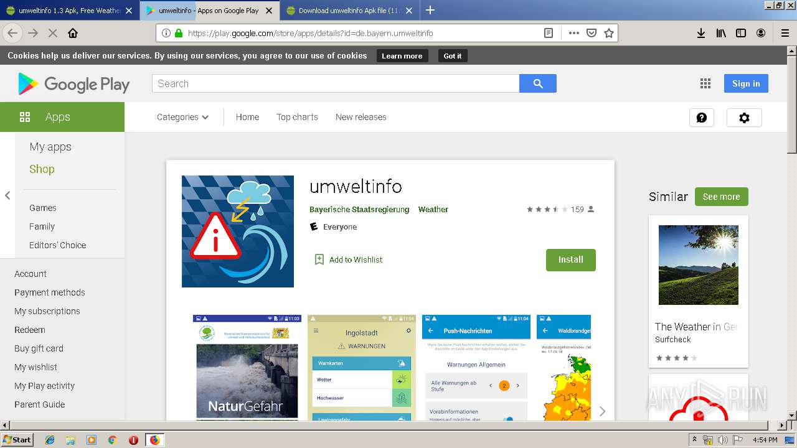Open Family category
Screen dimensions: 797x448
[42, 226]
